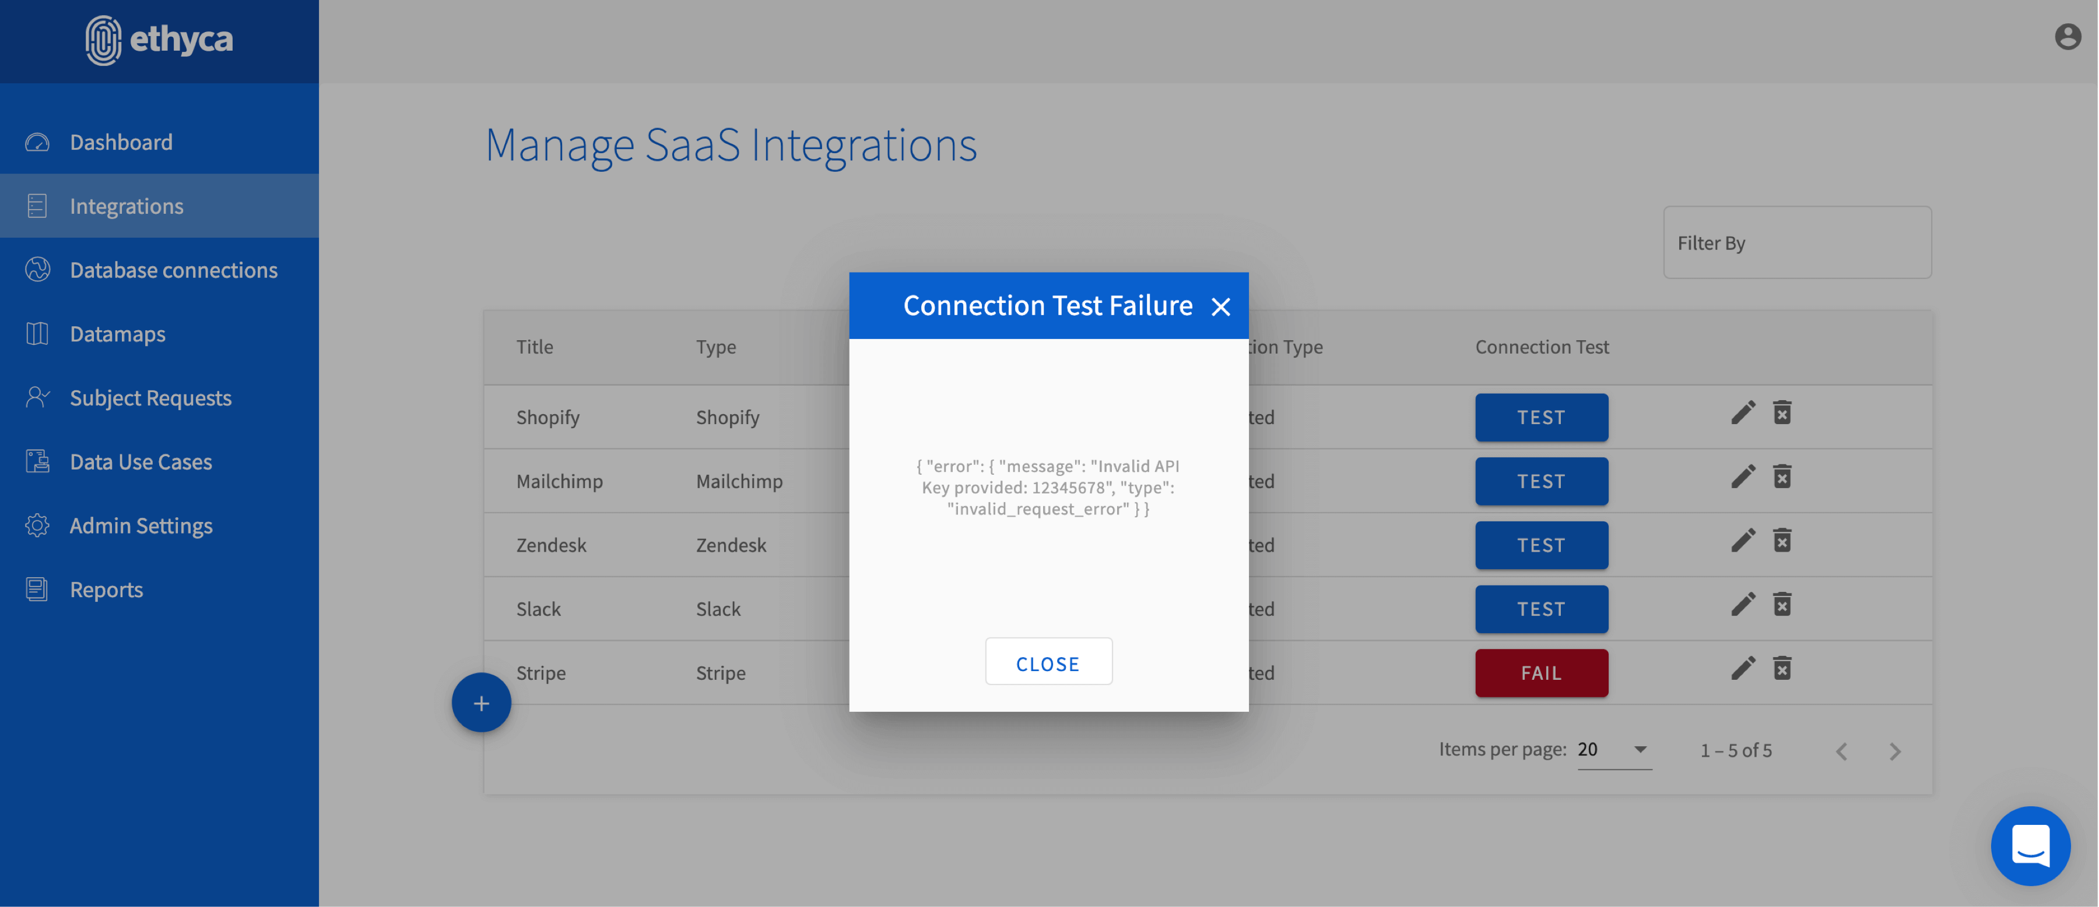Click the CLOSE button in the dialog
2099x907 pixels.
1048,663
